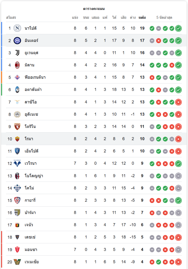Click the Parma club logo
This screenshot has width=188, height=269.
click(x=17, y=213)
